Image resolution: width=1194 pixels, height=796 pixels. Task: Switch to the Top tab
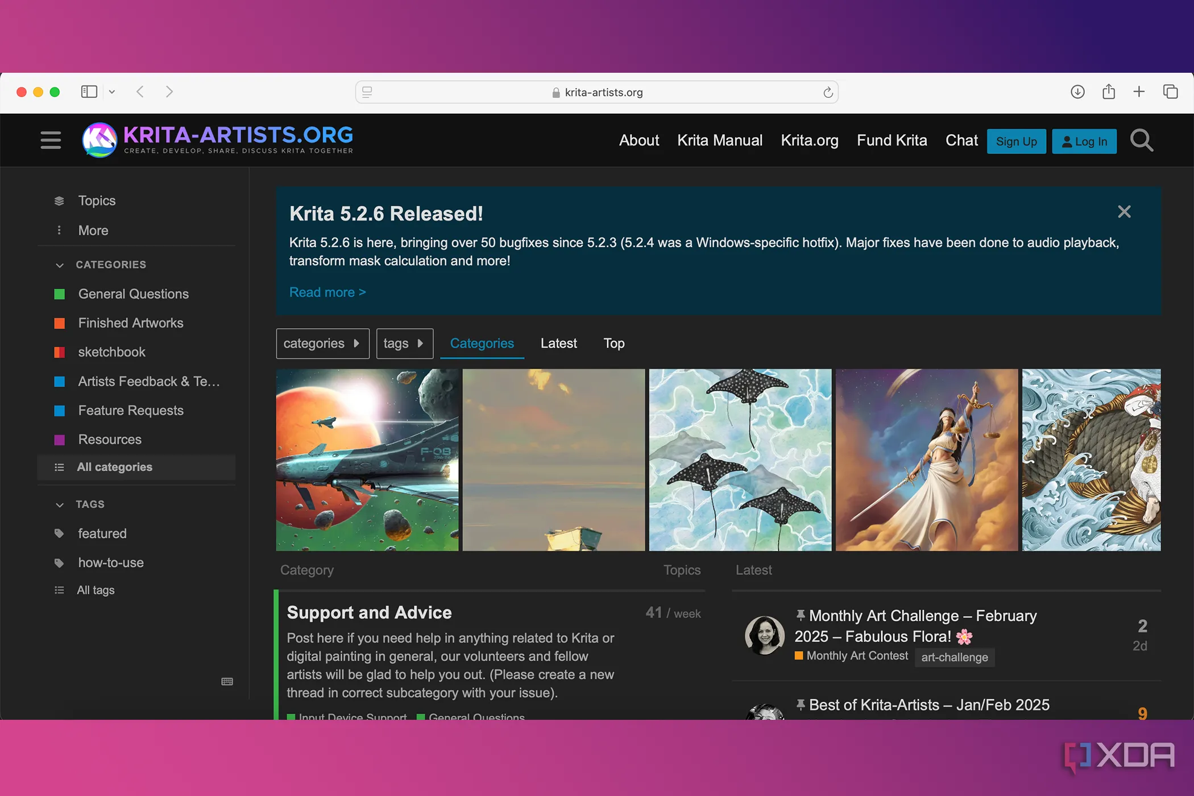pyautogui.click(x=614, y=343)
